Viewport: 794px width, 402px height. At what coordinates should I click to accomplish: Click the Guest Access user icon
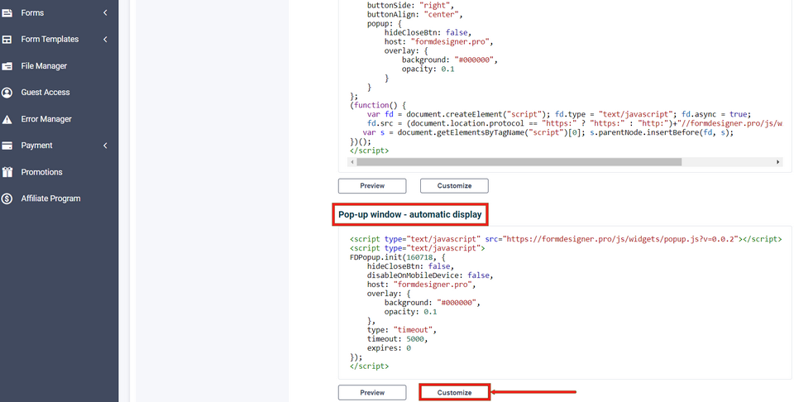7,93
